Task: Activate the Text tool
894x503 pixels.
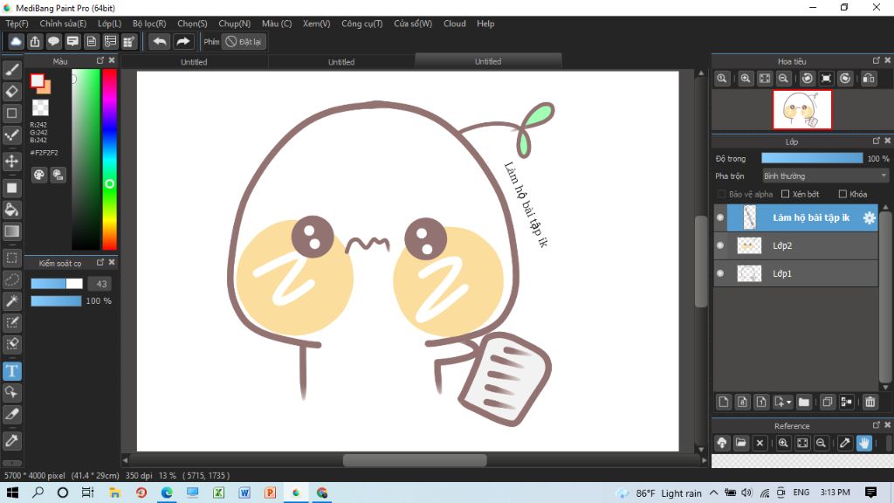Action: [12, 371]
